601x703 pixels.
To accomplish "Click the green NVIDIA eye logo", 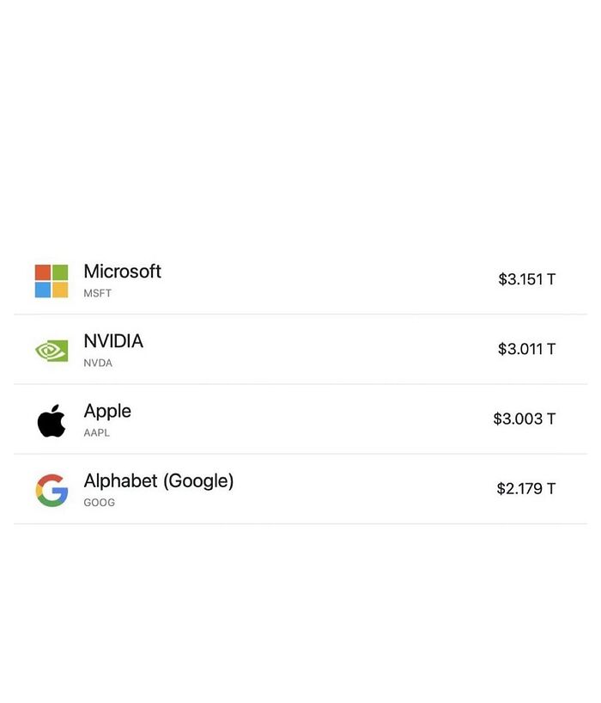I will click(52, 351).
